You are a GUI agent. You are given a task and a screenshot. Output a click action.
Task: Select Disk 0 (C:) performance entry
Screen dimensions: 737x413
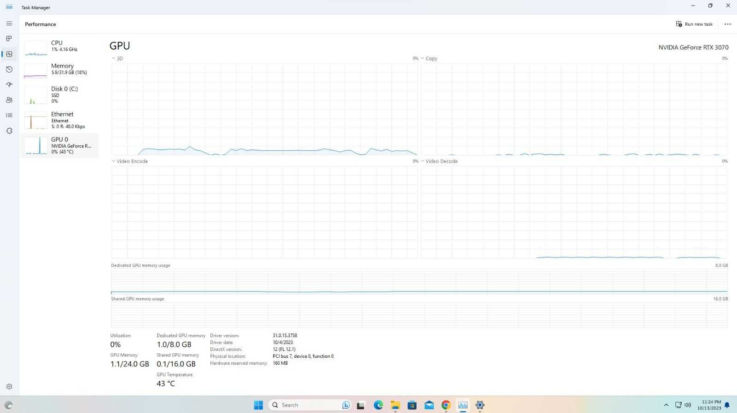[x=59, y=95]
